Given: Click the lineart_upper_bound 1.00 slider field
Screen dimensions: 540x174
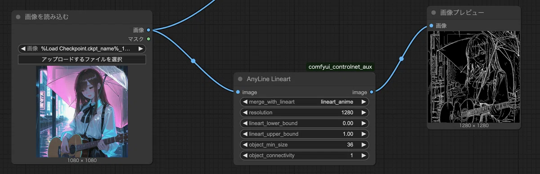Looking at the screenshot, I should 305,134.
